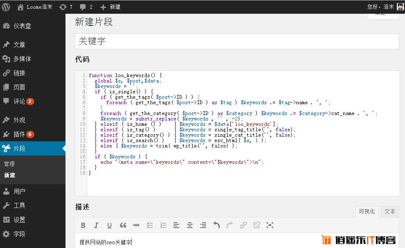Click the user avatar thumbnail

(400, 7)
